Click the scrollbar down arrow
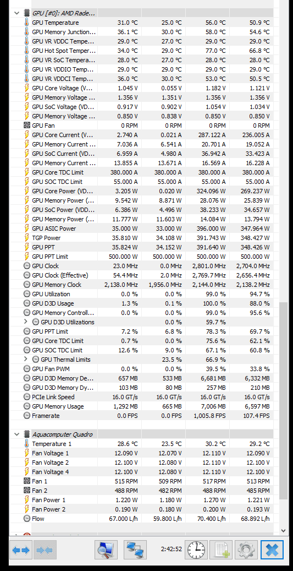Image resolution: width=293 pixels, height=571 pixels. (x=284, y=531)
